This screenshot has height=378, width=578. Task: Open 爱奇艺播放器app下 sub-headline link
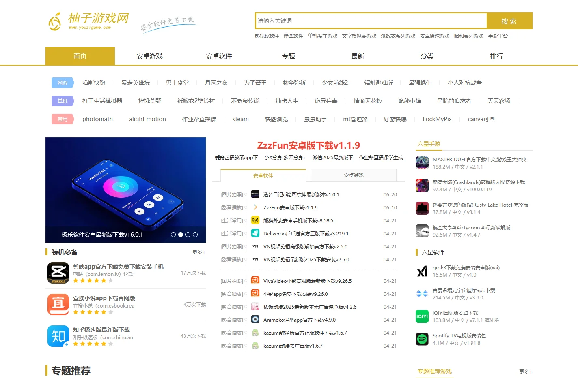coord(236,158)
